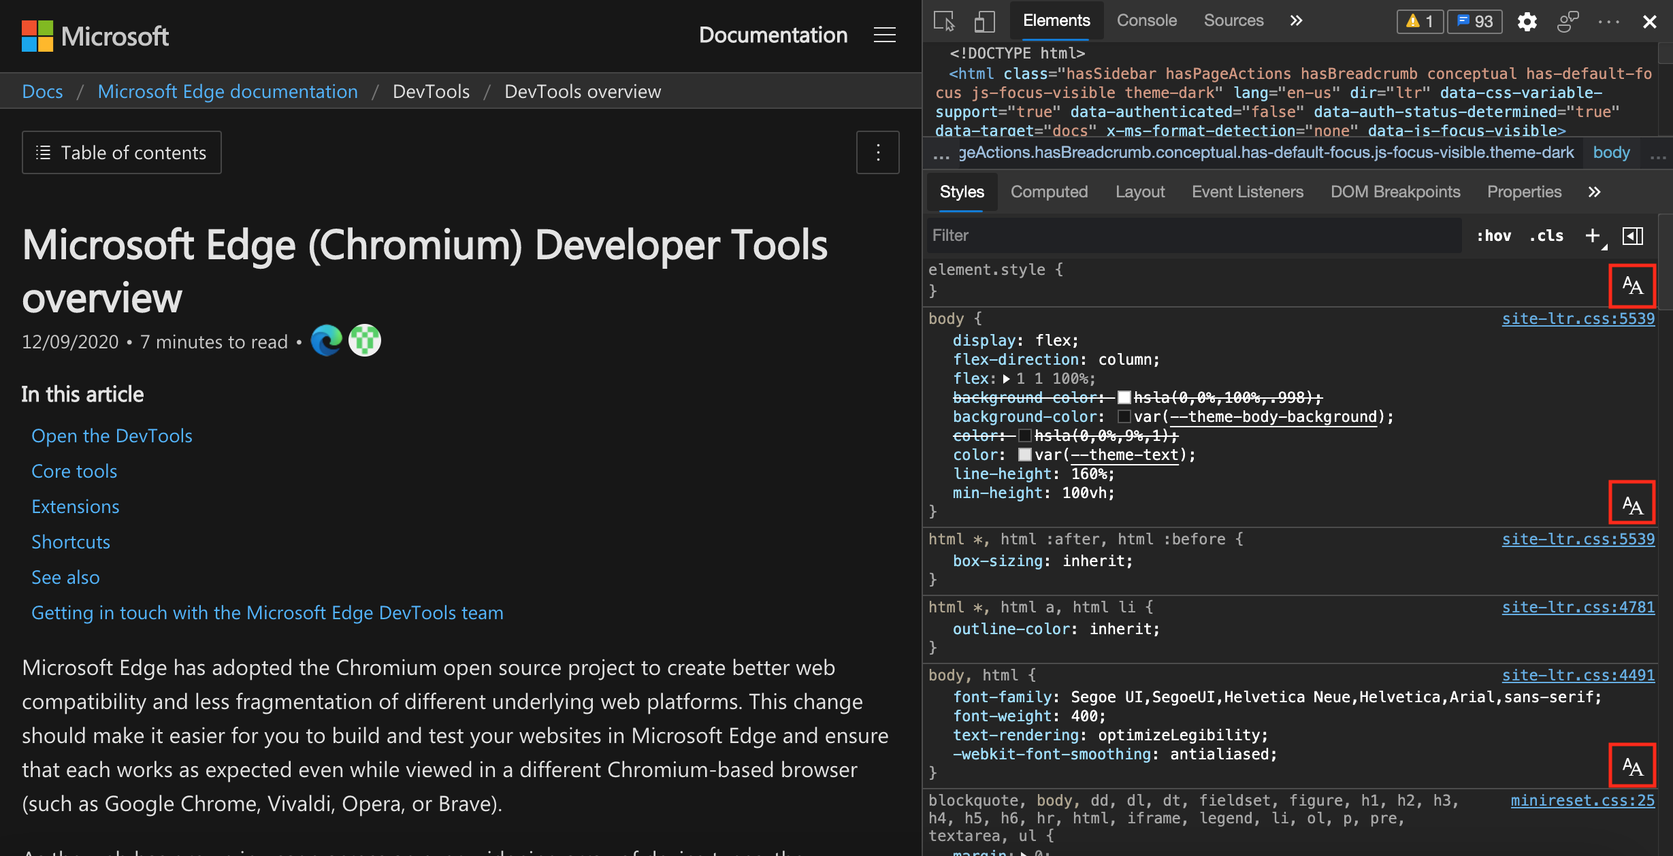Click the AA font size icon in body rule
The width and height of the screenshot is (1673, 856).
(x=1633, y=504)
